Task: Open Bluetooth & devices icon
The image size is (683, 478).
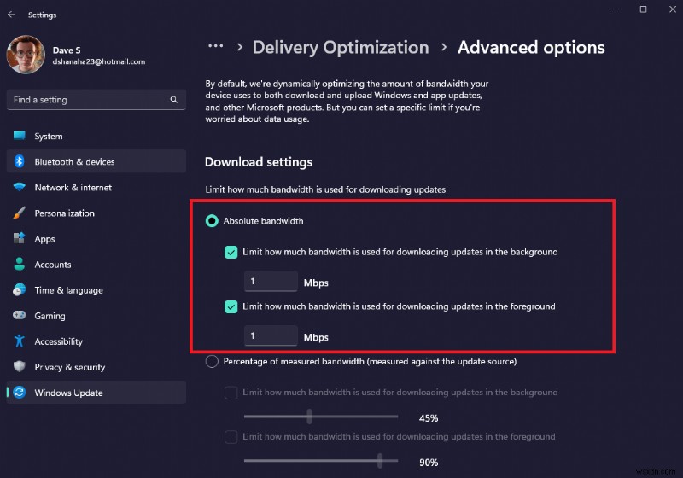Action: 19,162
